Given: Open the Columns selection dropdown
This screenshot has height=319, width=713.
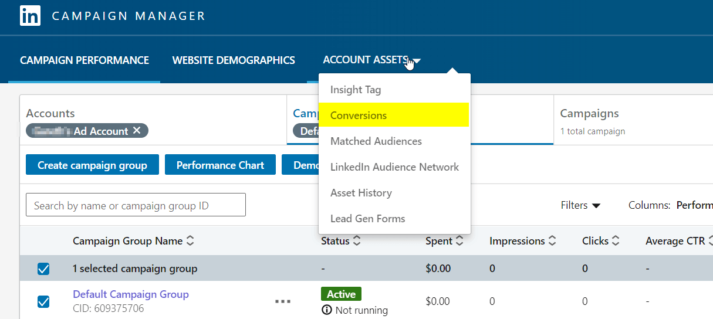Looking at the screenshot, I should tap(693, 205).
